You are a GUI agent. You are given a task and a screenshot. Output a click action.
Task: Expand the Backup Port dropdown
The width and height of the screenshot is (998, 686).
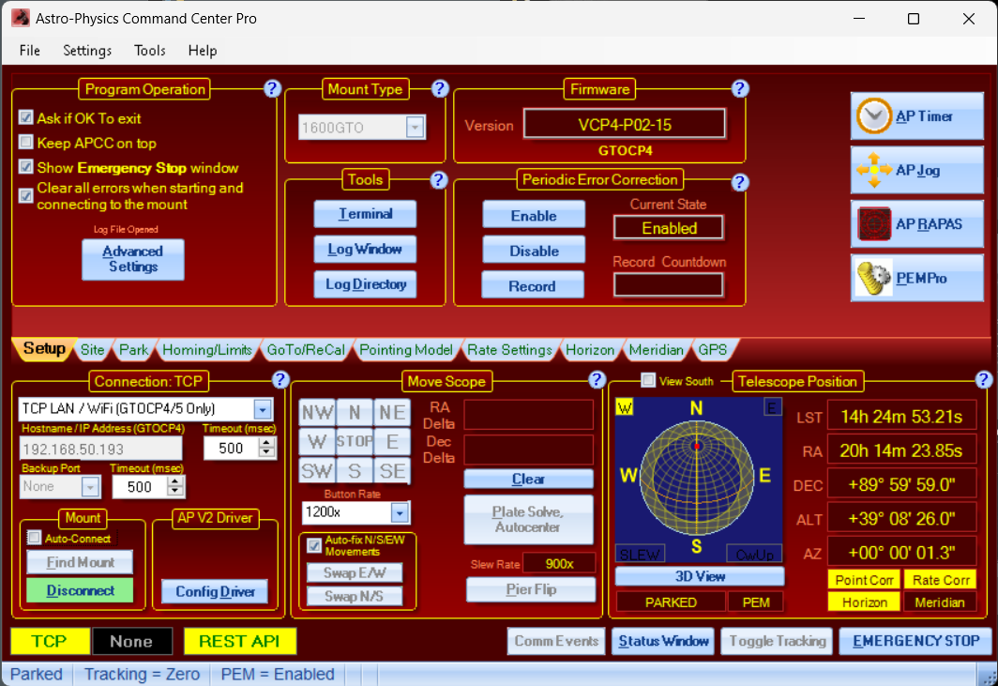90,487
